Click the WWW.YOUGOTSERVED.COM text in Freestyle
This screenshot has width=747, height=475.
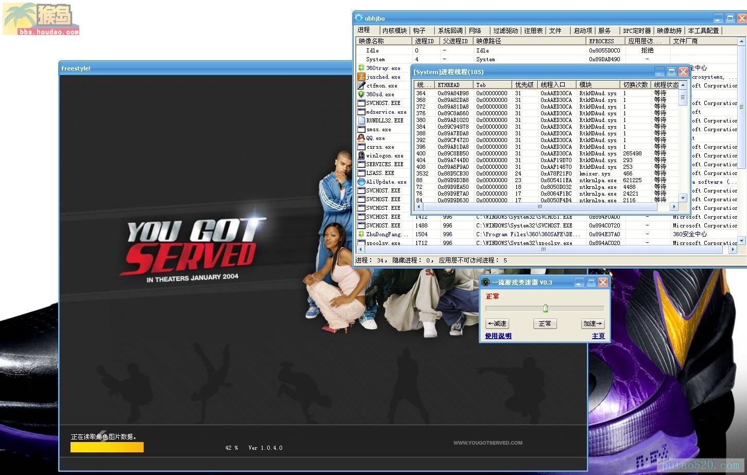pos(488,443)
